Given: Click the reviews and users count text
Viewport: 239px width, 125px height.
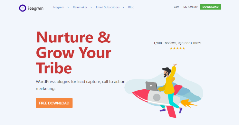Looking at the screenshot, I should [177, 43].
